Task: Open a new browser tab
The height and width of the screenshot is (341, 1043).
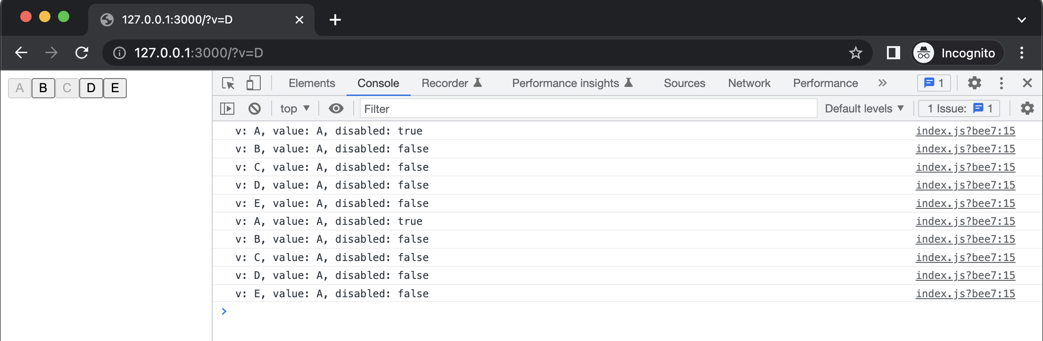Action: pyautogui.click(x=335, y=20)
